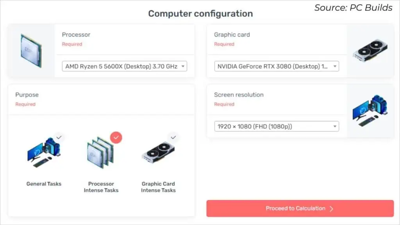Select the General Tasks computer icon
This screenshot has height=225, width=400.
44,153
